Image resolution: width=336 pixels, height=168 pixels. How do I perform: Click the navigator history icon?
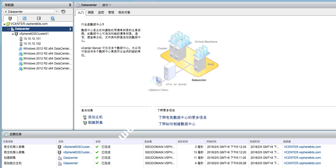pos(63,11)
